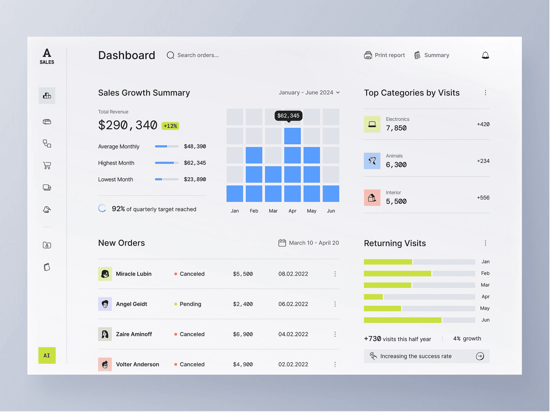
Task: Open row actions for Zaire Aminoff's order
Action: 335,334
